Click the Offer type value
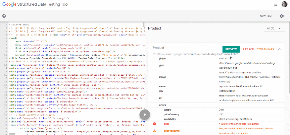Image resolution: width=290 pixels, height=135 pixels. [221, 110]
